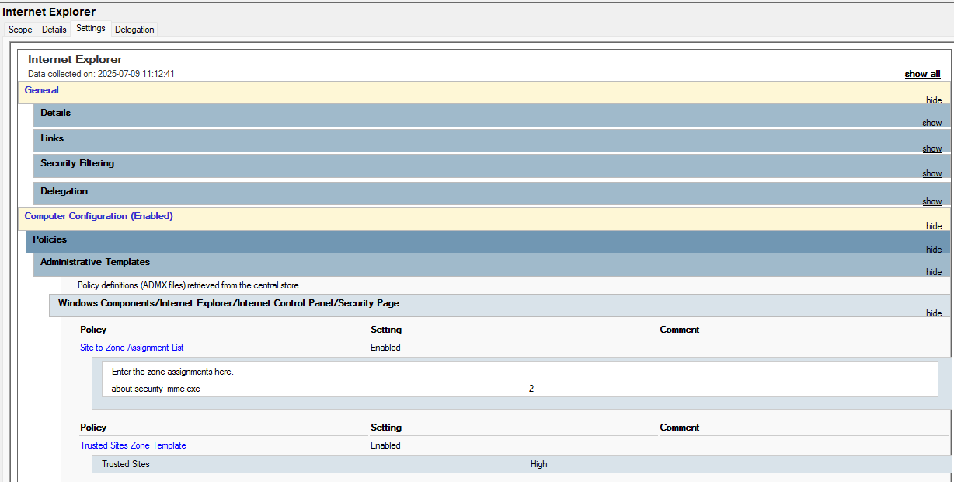The width and height of the screenshot is (954, 482).
Task: Show the Links section
Action: coord(932,148)
